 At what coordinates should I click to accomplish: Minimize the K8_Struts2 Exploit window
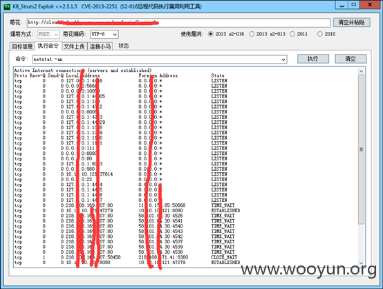pyautogui.click(x=342, y=5)
